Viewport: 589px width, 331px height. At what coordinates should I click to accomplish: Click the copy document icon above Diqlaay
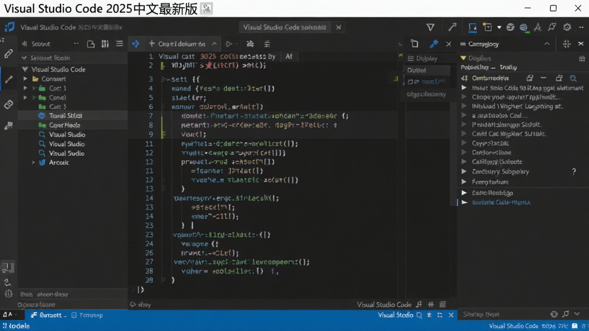pos(415,44)
